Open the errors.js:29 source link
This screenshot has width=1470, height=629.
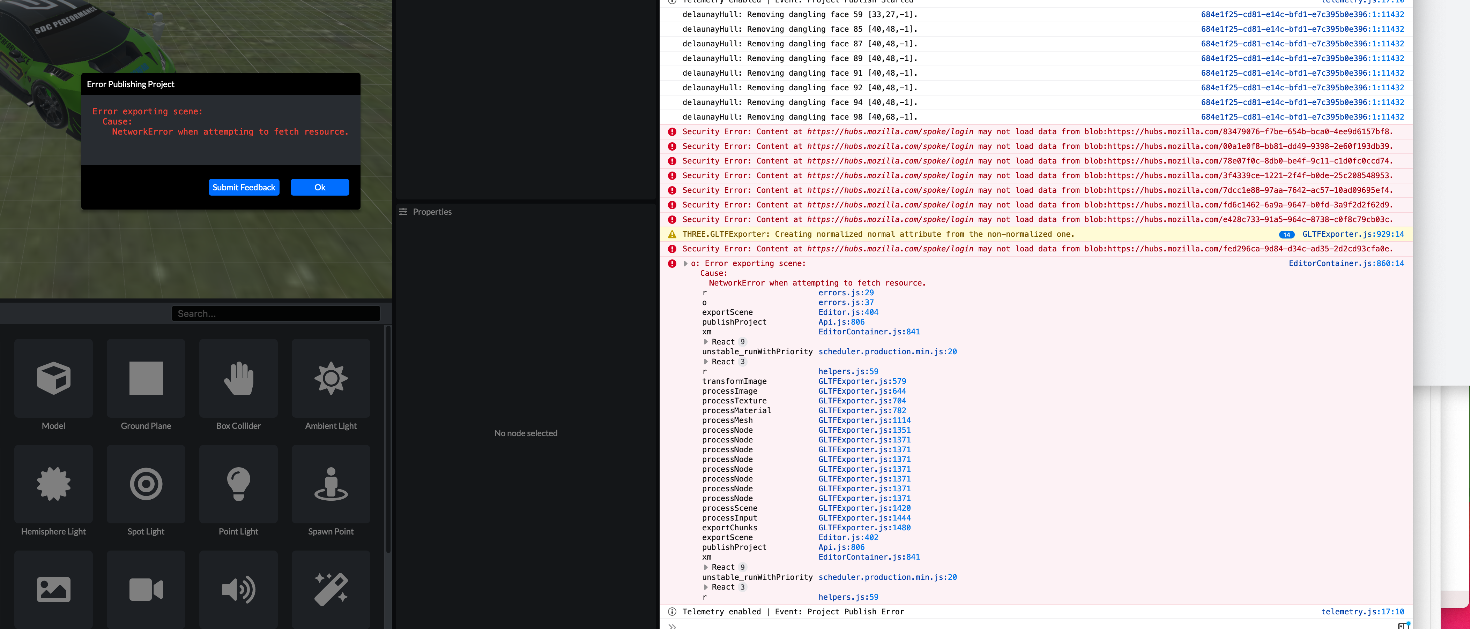click(846, 293)
